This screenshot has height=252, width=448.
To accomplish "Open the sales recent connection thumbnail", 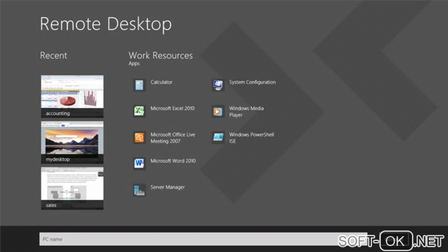I will (x=72, y=188).
